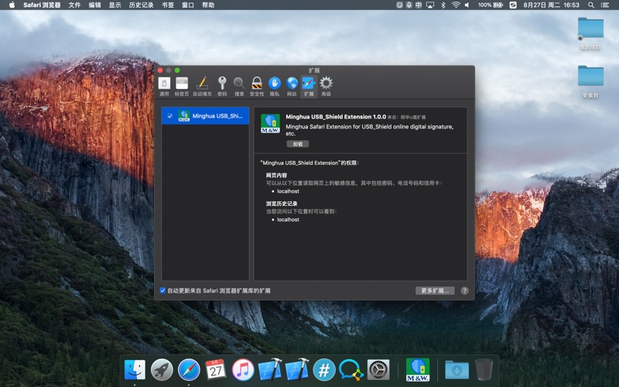Image resolution: width=619 pixels, height=387 pixels.
Task: Click the 更多扩展... (More Extensions) button
Action: 435,291
